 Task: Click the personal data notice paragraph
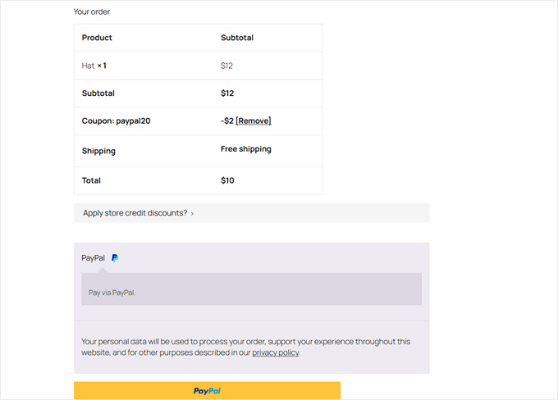246,347
